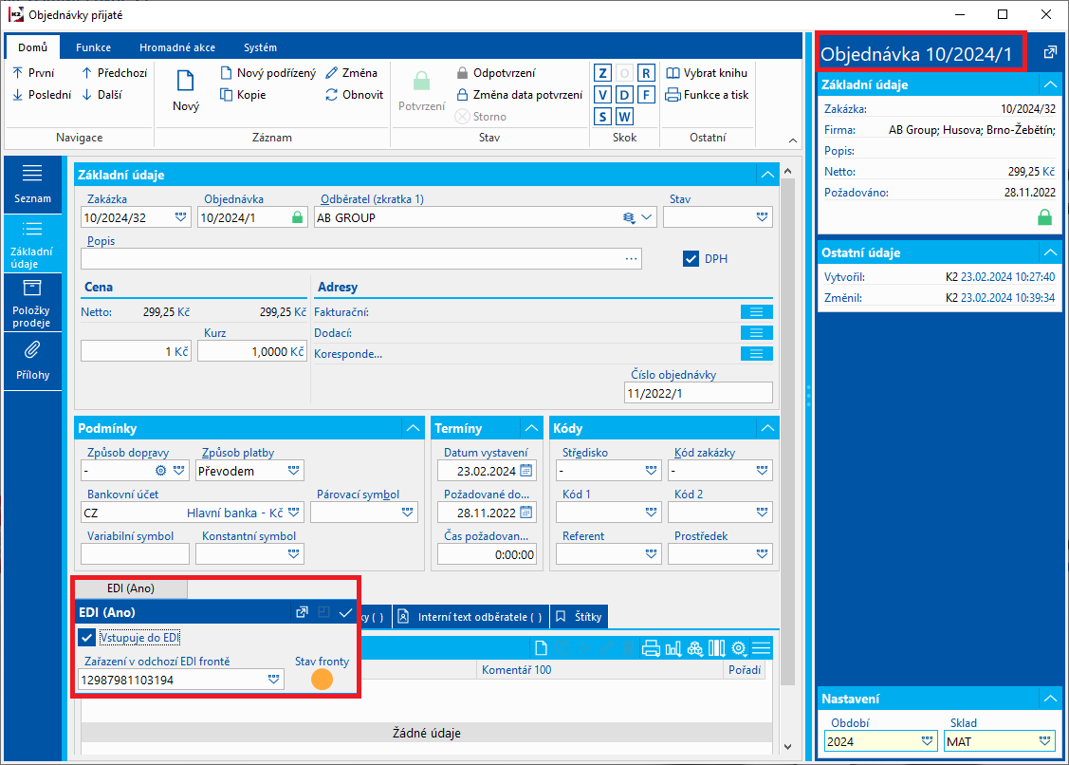Screen dimensions: 1069x765
Task: Open Bankovní účet dropdown
Action: pos(294,513)
